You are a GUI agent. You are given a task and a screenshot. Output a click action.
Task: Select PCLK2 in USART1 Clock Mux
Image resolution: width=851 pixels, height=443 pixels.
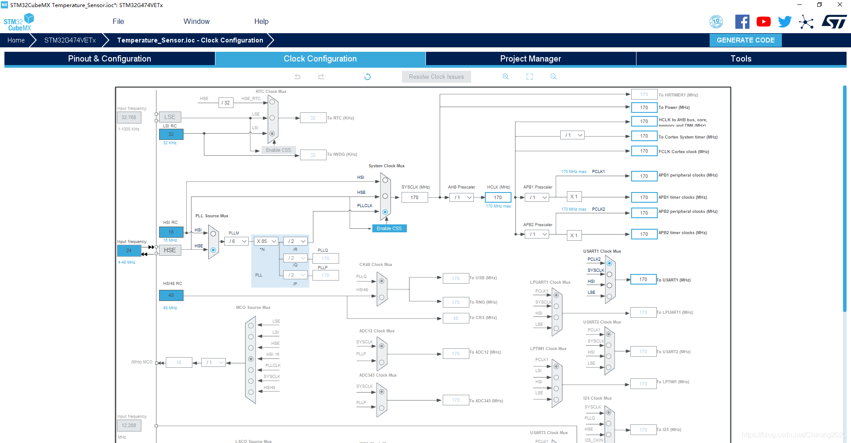point(609,263)
